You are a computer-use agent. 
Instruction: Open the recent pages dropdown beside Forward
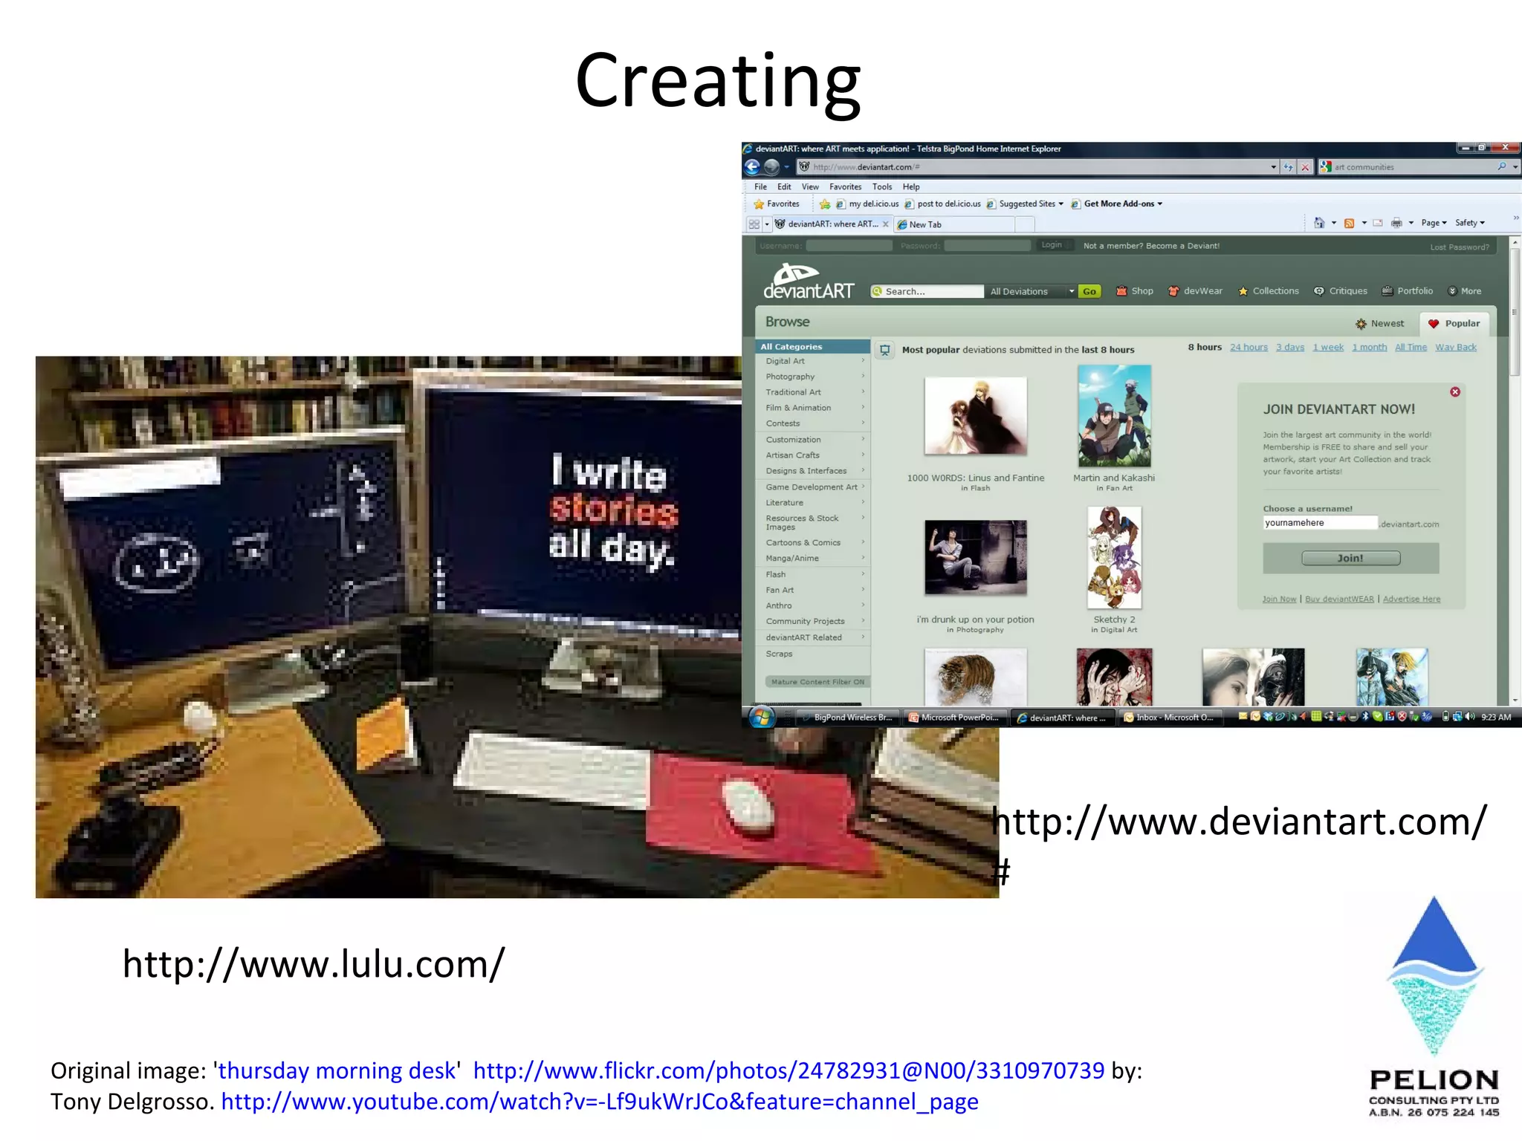tap(786, 167)
